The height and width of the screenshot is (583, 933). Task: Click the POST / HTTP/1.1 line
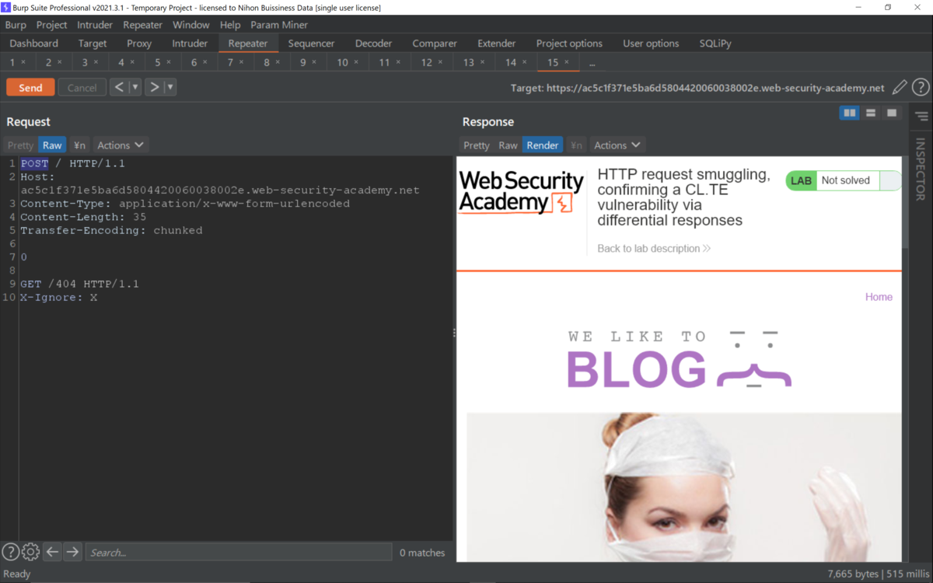[x=72, y=163]
